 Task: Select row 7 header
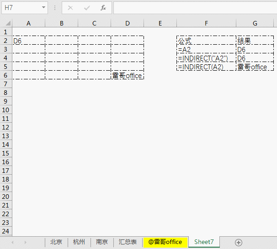pyautogui.click(x=5, y=84)
